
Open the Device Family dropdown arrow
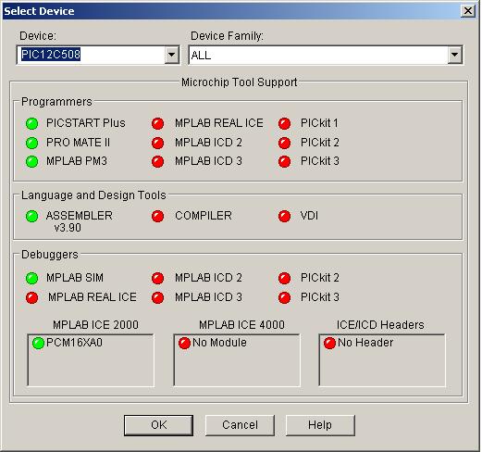pos(454,56)
